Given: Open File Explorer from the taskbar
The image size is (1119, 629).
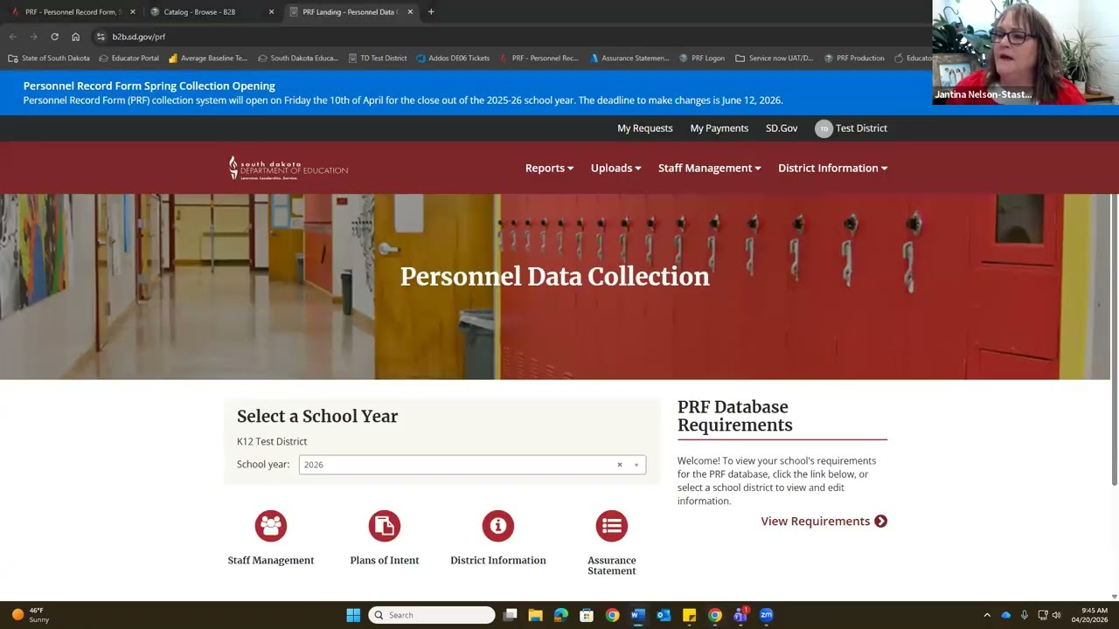Looking at the screenshot, I should (x=536, y=615).
